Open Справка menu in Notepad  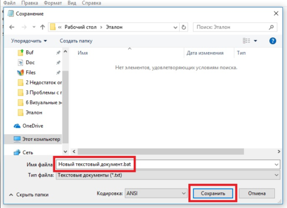(91, 3)
